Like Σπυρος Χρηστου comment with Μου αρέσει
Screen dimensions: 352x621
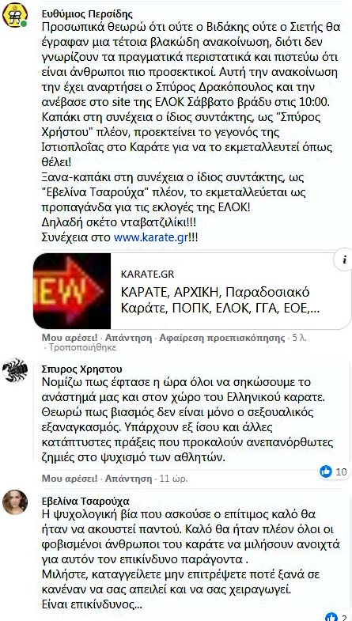tap(70, 479)
